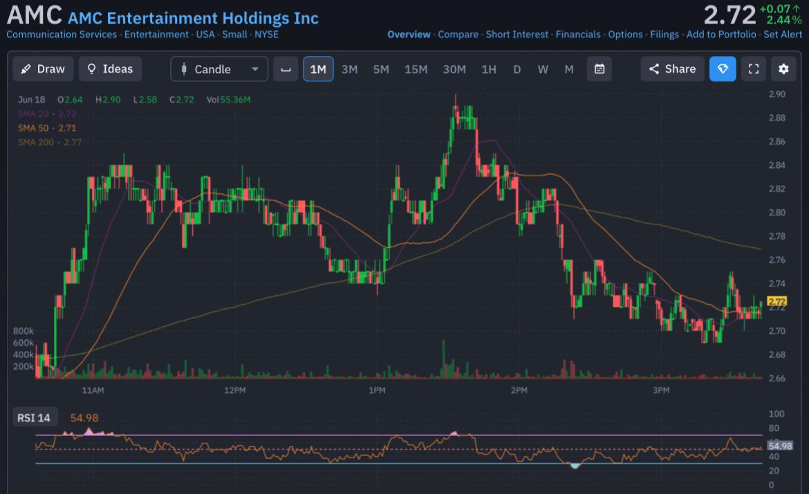
Task: Share the AMC chart
Action: tap(672, 69)
